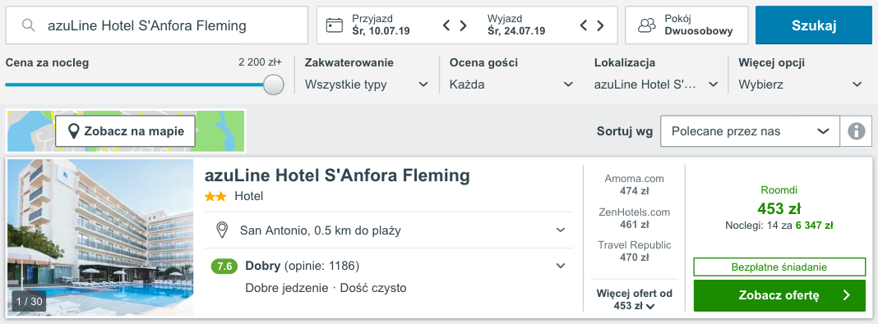Image resolution: width=878 pixels, height=324 pixels.
Task: Move departure date to previous day
Action: pyautogui.click(x=584, y=25)
